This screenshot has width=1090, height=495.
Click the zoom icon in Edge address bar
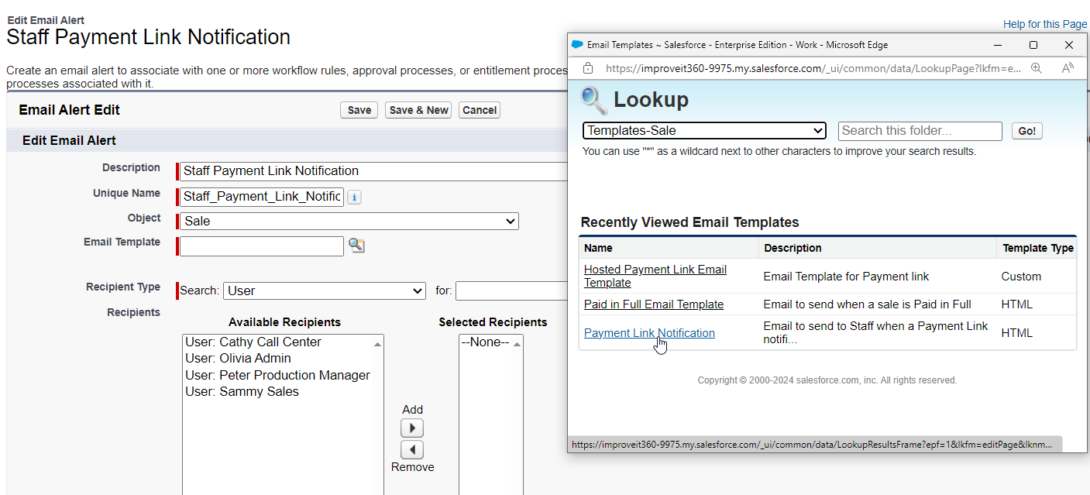click(x=1037, y=68)
